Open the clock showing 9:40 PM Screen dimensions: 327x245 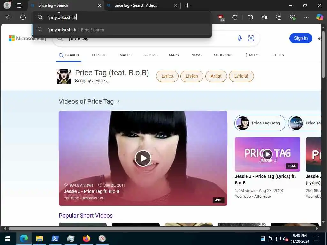[300, 239]
